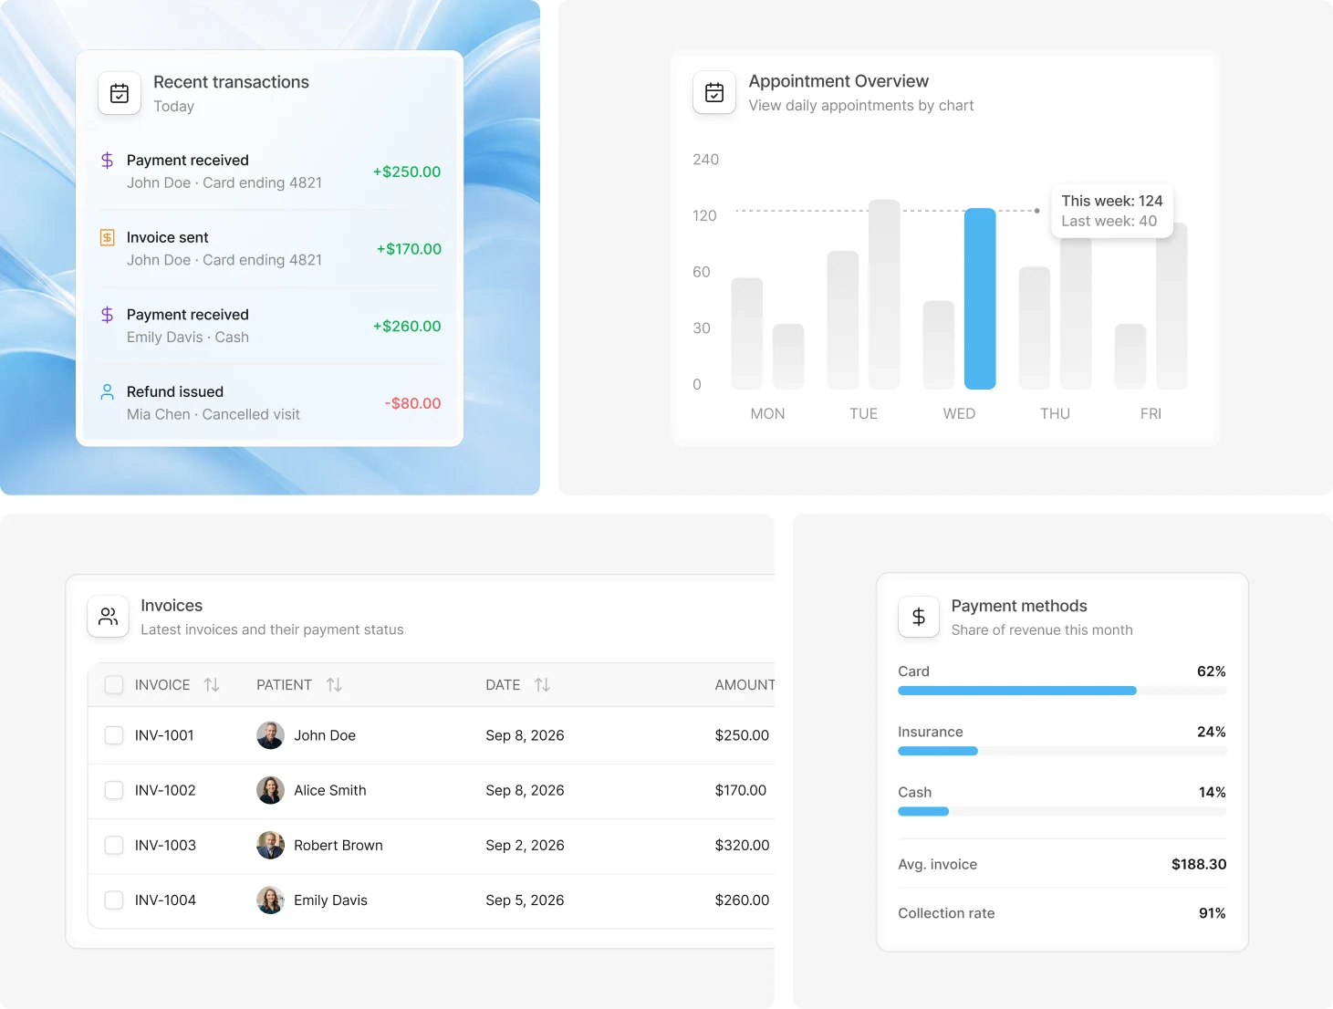Check the INV-1001 row checkbox
Image resolution: width=1333 pixels, height=1009 pixels.
coord(114,735)
